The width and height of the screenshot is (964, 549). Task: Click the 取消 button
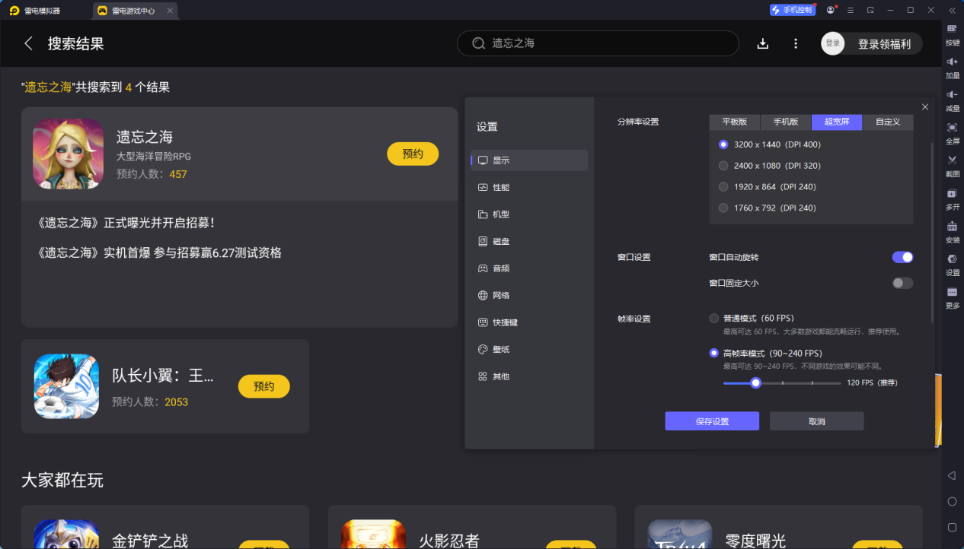coord(816,421)
